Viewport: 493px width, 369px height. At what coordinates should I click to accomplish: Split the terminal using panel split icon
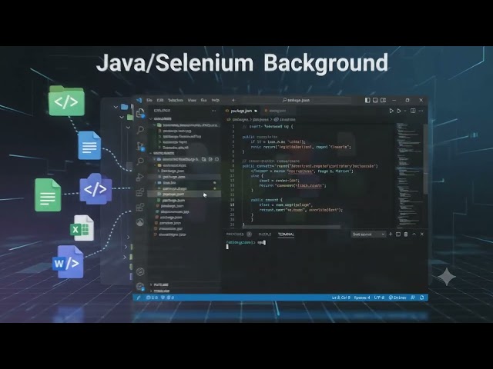[x=398, y=234]
